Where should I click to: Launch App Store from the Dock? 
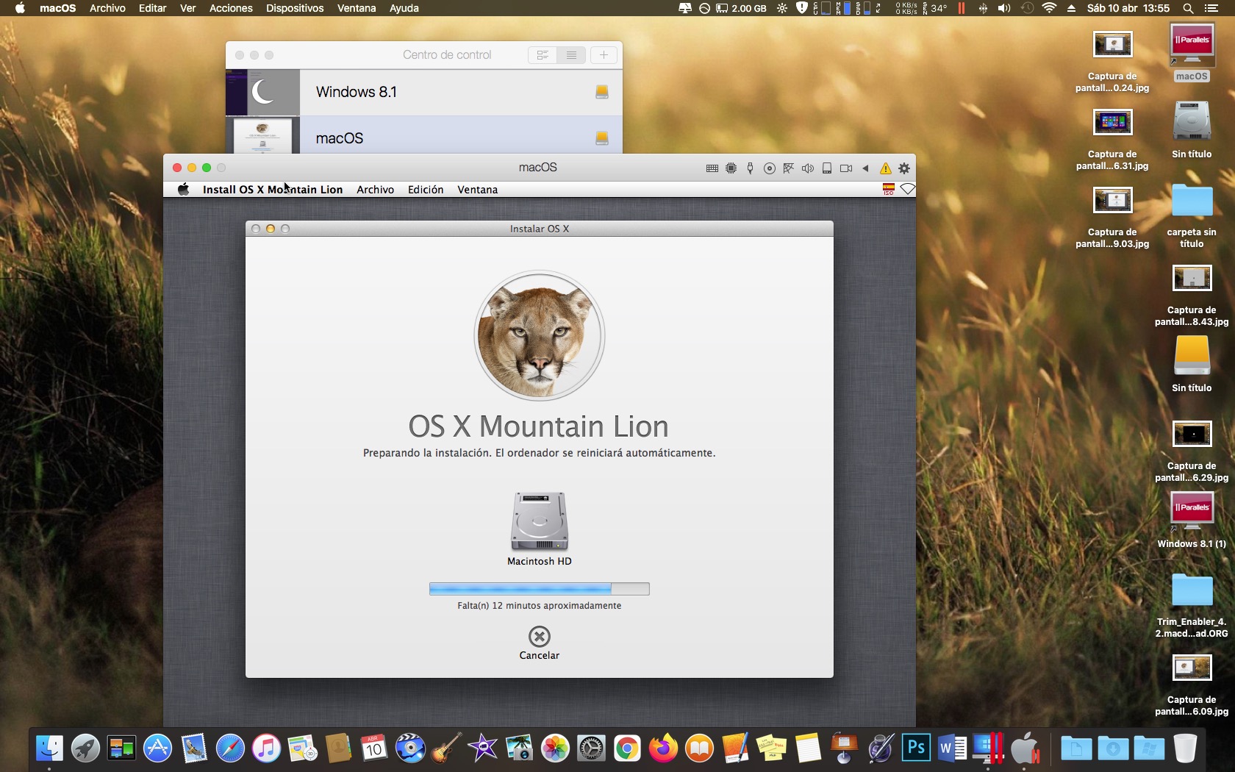click(x=157, y=748)
